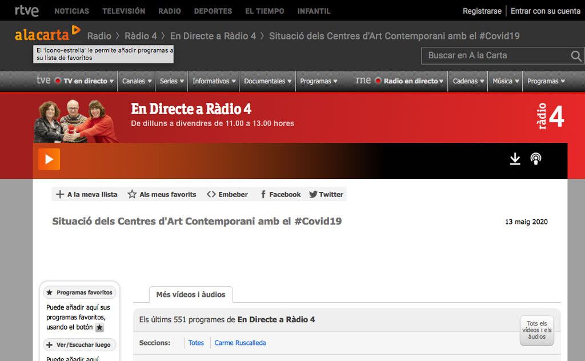Open the Embeber embed code option

pyautogui.click(x=227, y=194)
